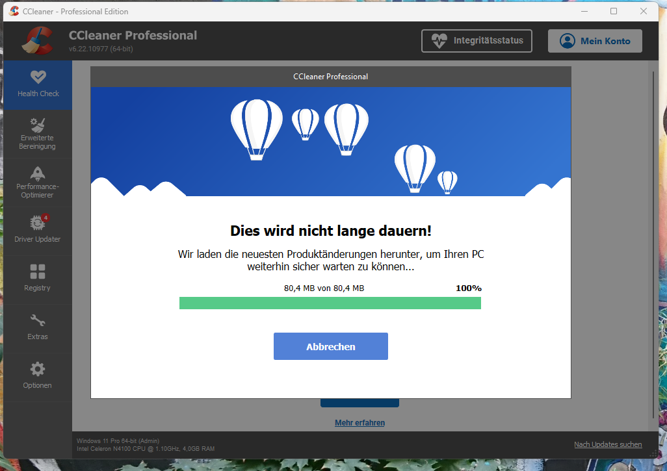Open the Integritätsstatus button
This screenshot has width=667, height=471.
tap(477, 40)
